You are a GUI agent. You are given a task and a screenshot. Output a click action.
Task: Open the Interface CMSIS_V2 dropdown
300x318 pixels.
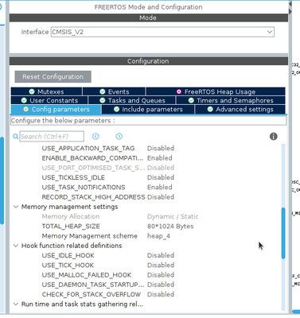tap(162, 32)
